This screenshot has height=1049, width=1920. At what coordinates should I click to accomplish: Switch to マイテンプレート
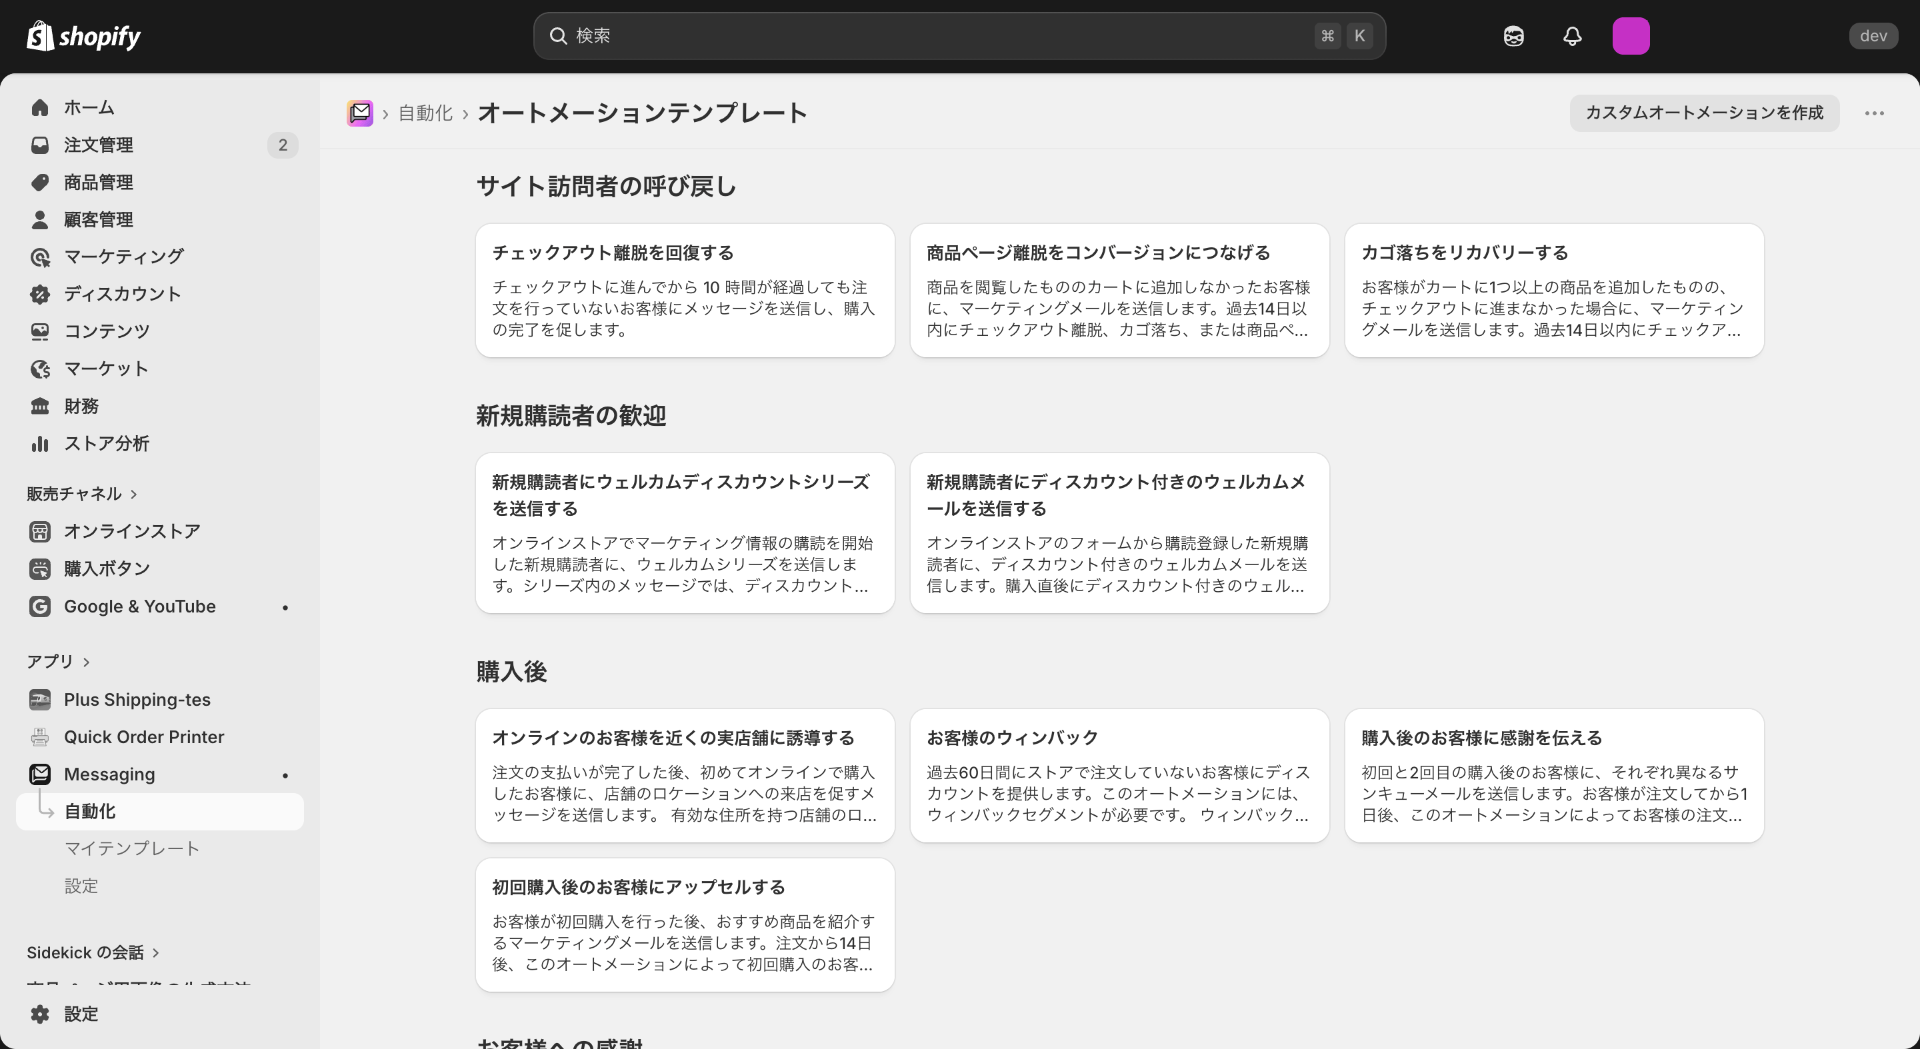coord(131,848)
